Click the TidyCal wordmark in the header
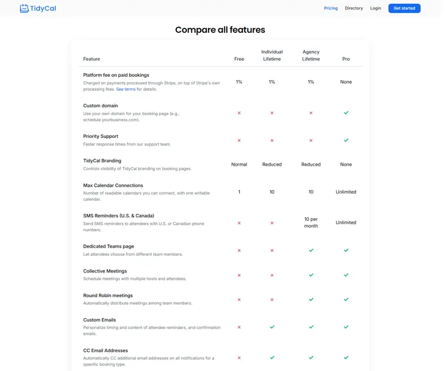 coord(43,8)
